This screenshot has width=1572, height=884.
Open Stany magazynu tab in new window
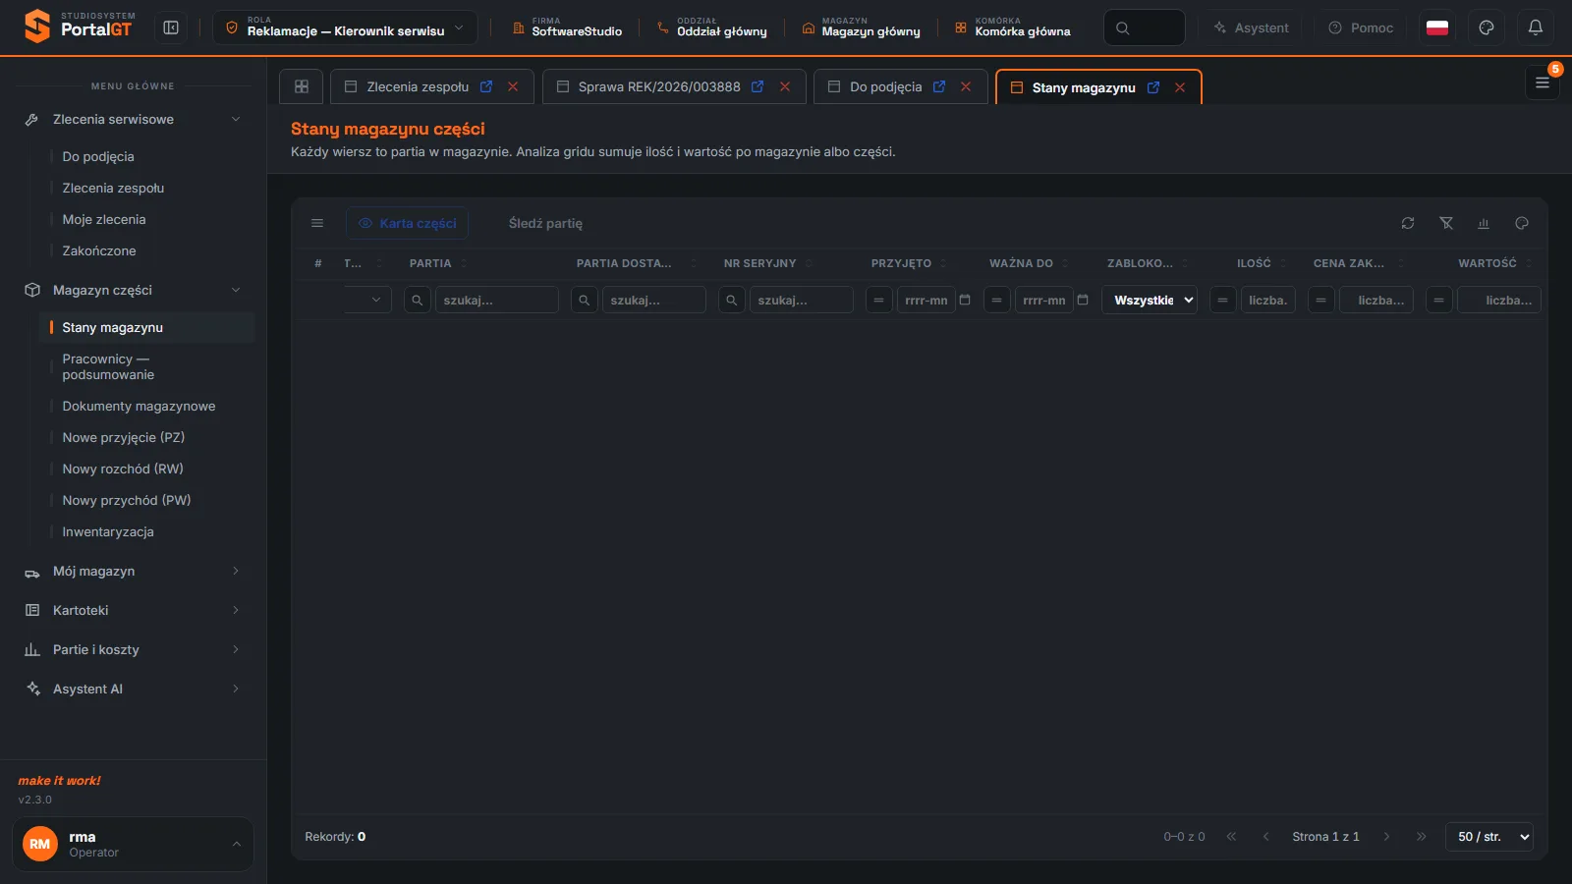[1153, 87]
